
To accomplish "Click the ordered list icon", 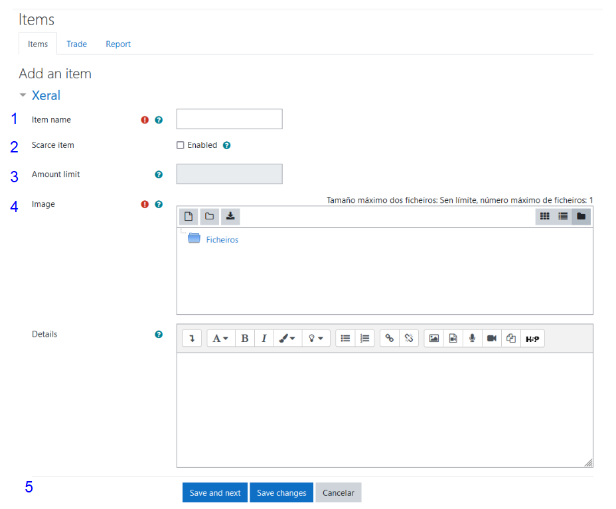I will 364,338.
